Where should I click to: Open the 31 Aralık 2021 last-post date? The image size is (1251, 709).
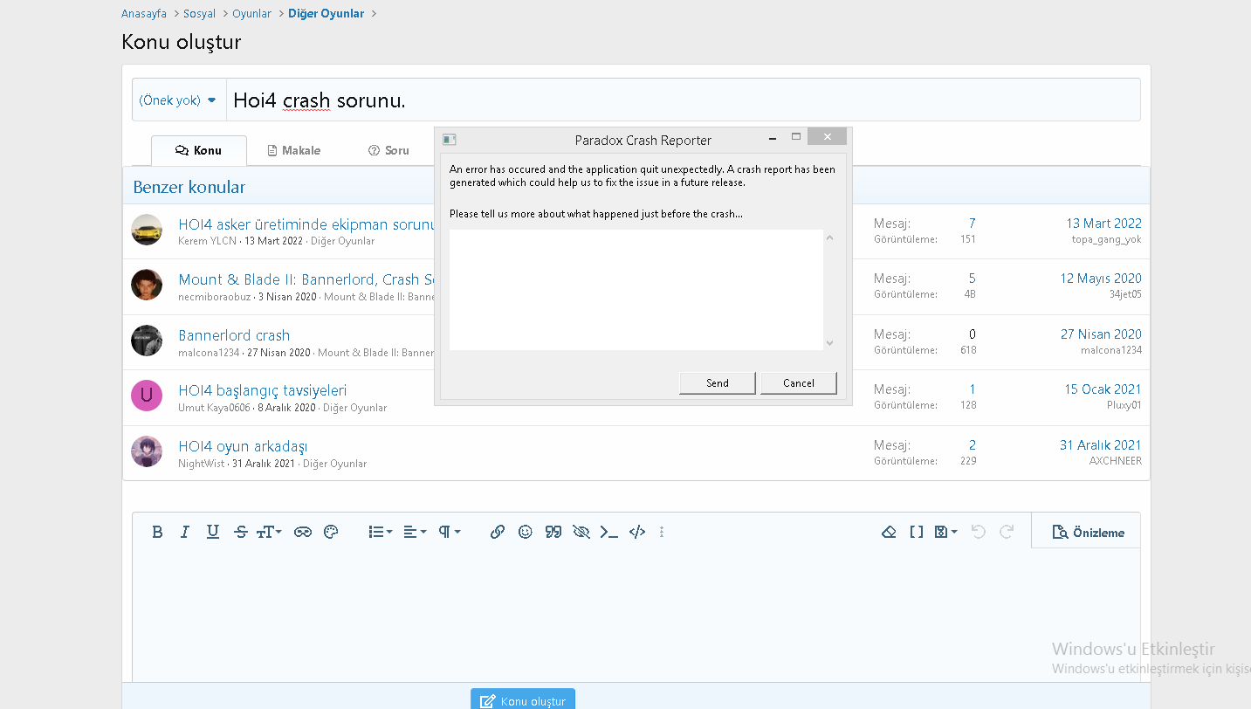(1101, 445)
